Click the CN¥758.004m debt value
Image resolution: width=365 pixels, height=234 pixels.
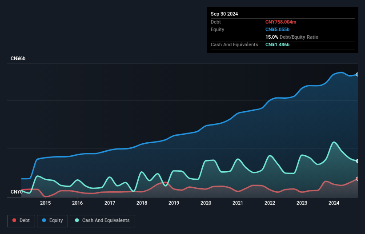coord(281,22)
